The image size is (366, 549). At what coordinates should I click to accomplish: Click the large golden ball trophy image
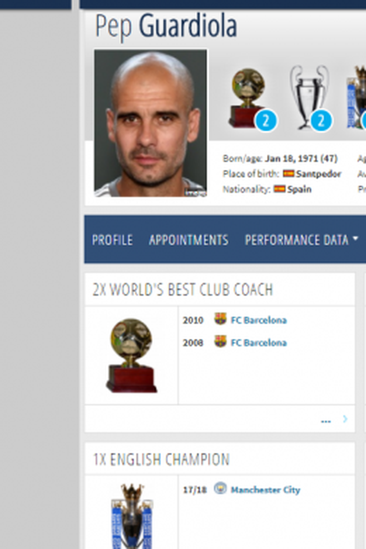131,355
